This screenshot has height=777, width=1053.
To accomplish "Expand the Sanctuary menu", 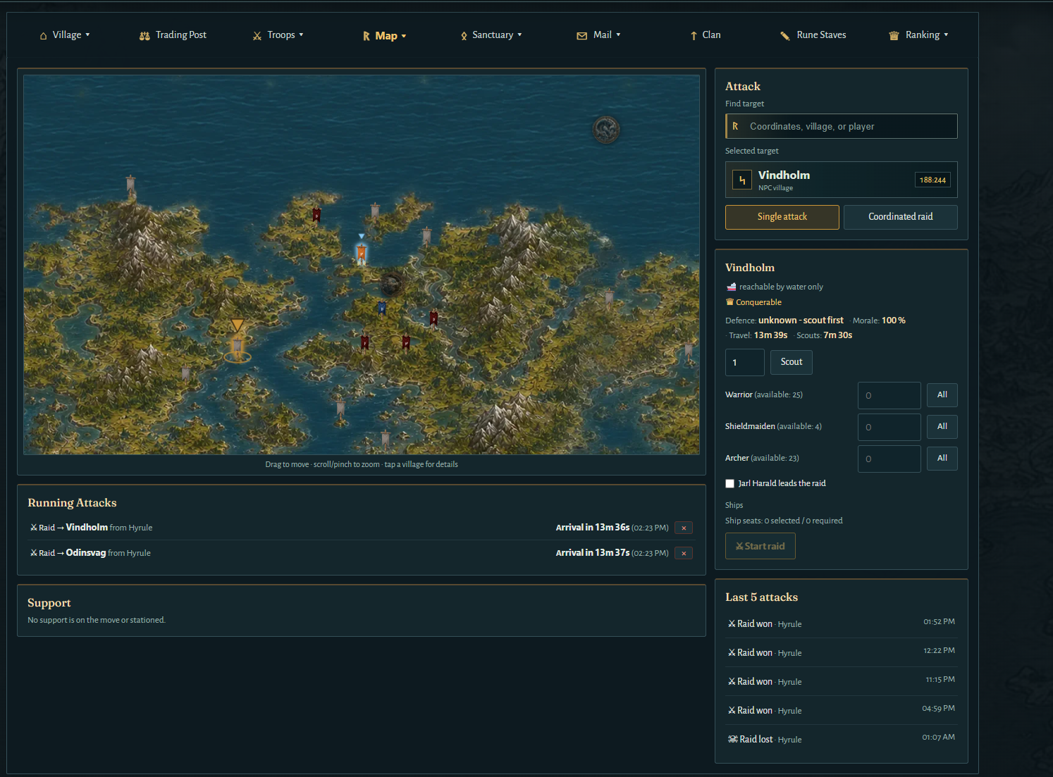I will pos(491,35).
